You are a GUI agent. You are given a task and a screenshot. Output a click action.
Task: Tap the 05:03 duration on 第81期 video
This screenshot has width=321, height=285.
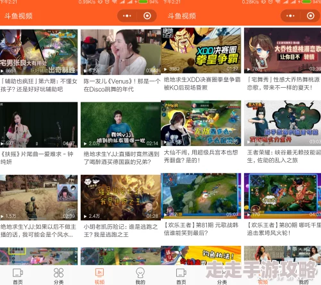[233, 215]
